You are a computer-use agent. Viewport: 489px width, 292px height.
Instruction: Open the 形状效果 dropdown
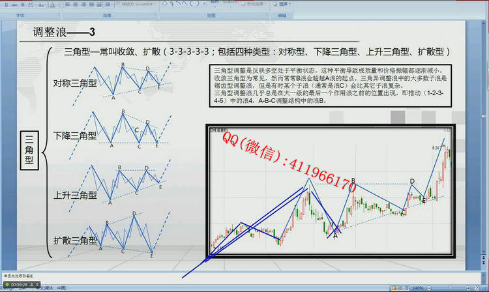252,3
